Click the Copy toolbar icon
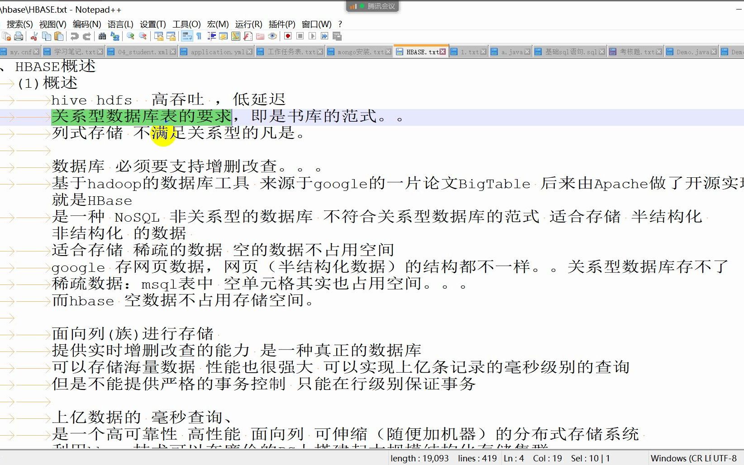 coord(46,36)
